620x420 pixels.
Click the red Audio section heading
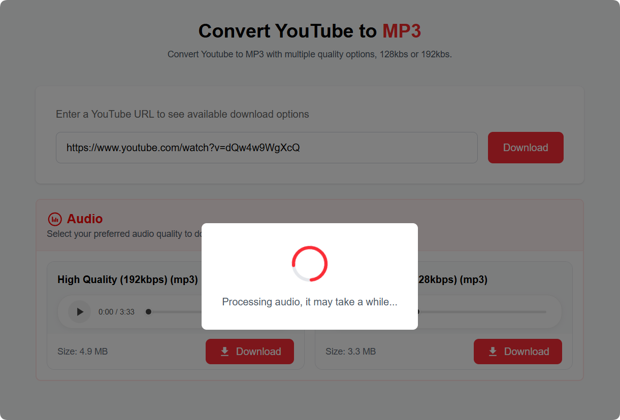point(85,219)
